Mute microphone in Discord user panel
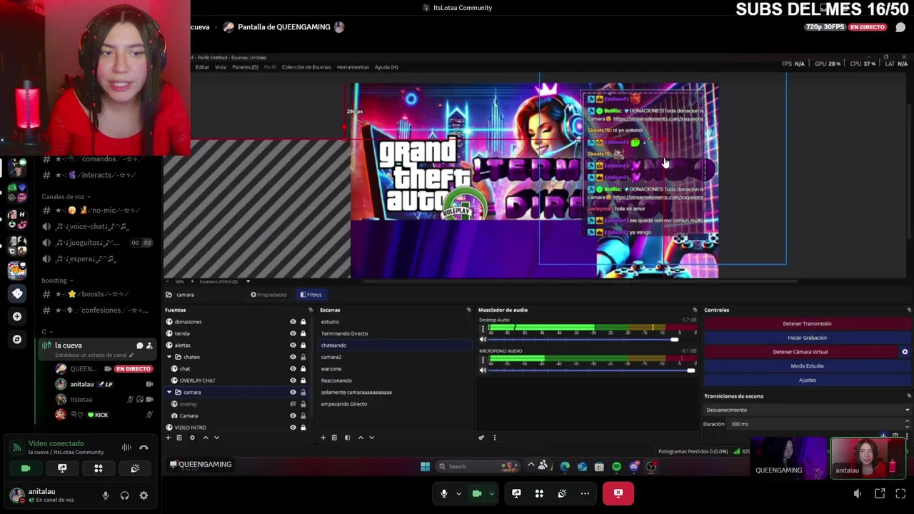The width and height of the screenshot is (914, 514). click(106, 495)
